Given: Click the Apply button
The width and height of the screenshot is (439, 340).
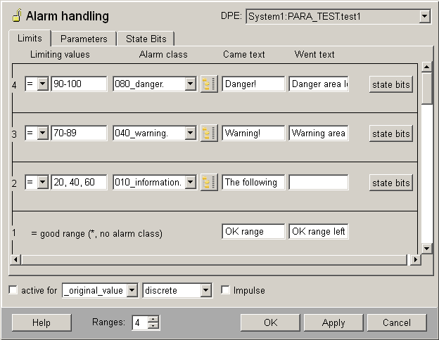Looking at the screenshot, I should 333,322.
